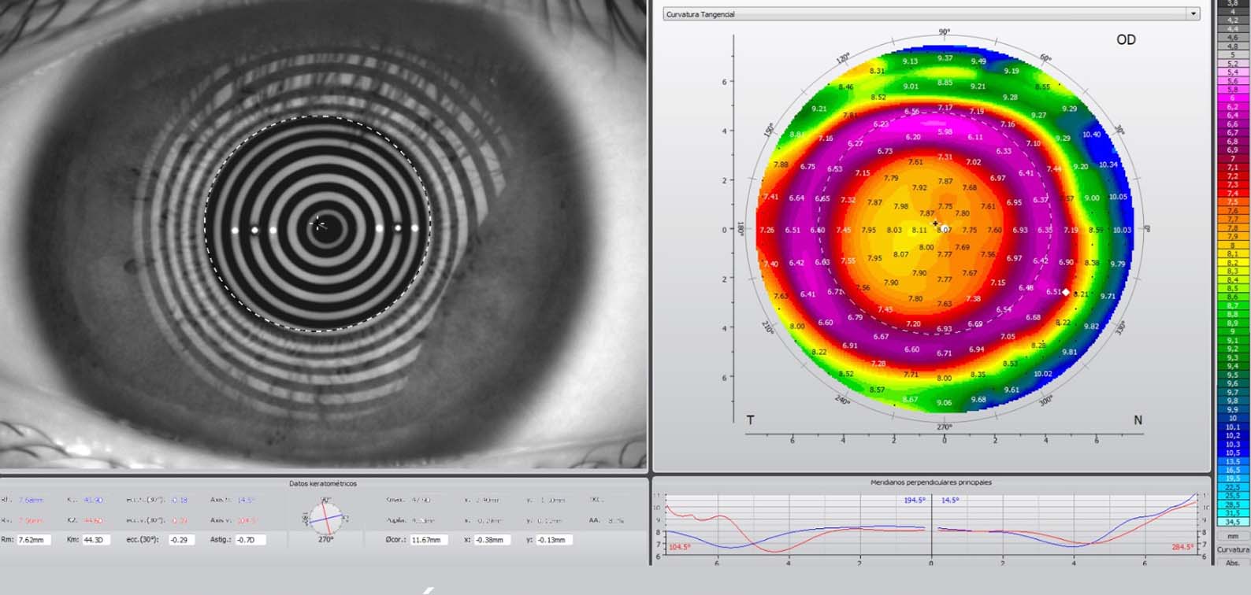Select the 8 yellow color scale step
Viewport: 1251px width, 595px height.
[1233, 245]
